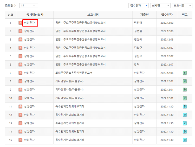Click cyan 공 remark icon in row 15
195x147 pixels.
pyautogui.click(x=185, y=140)
